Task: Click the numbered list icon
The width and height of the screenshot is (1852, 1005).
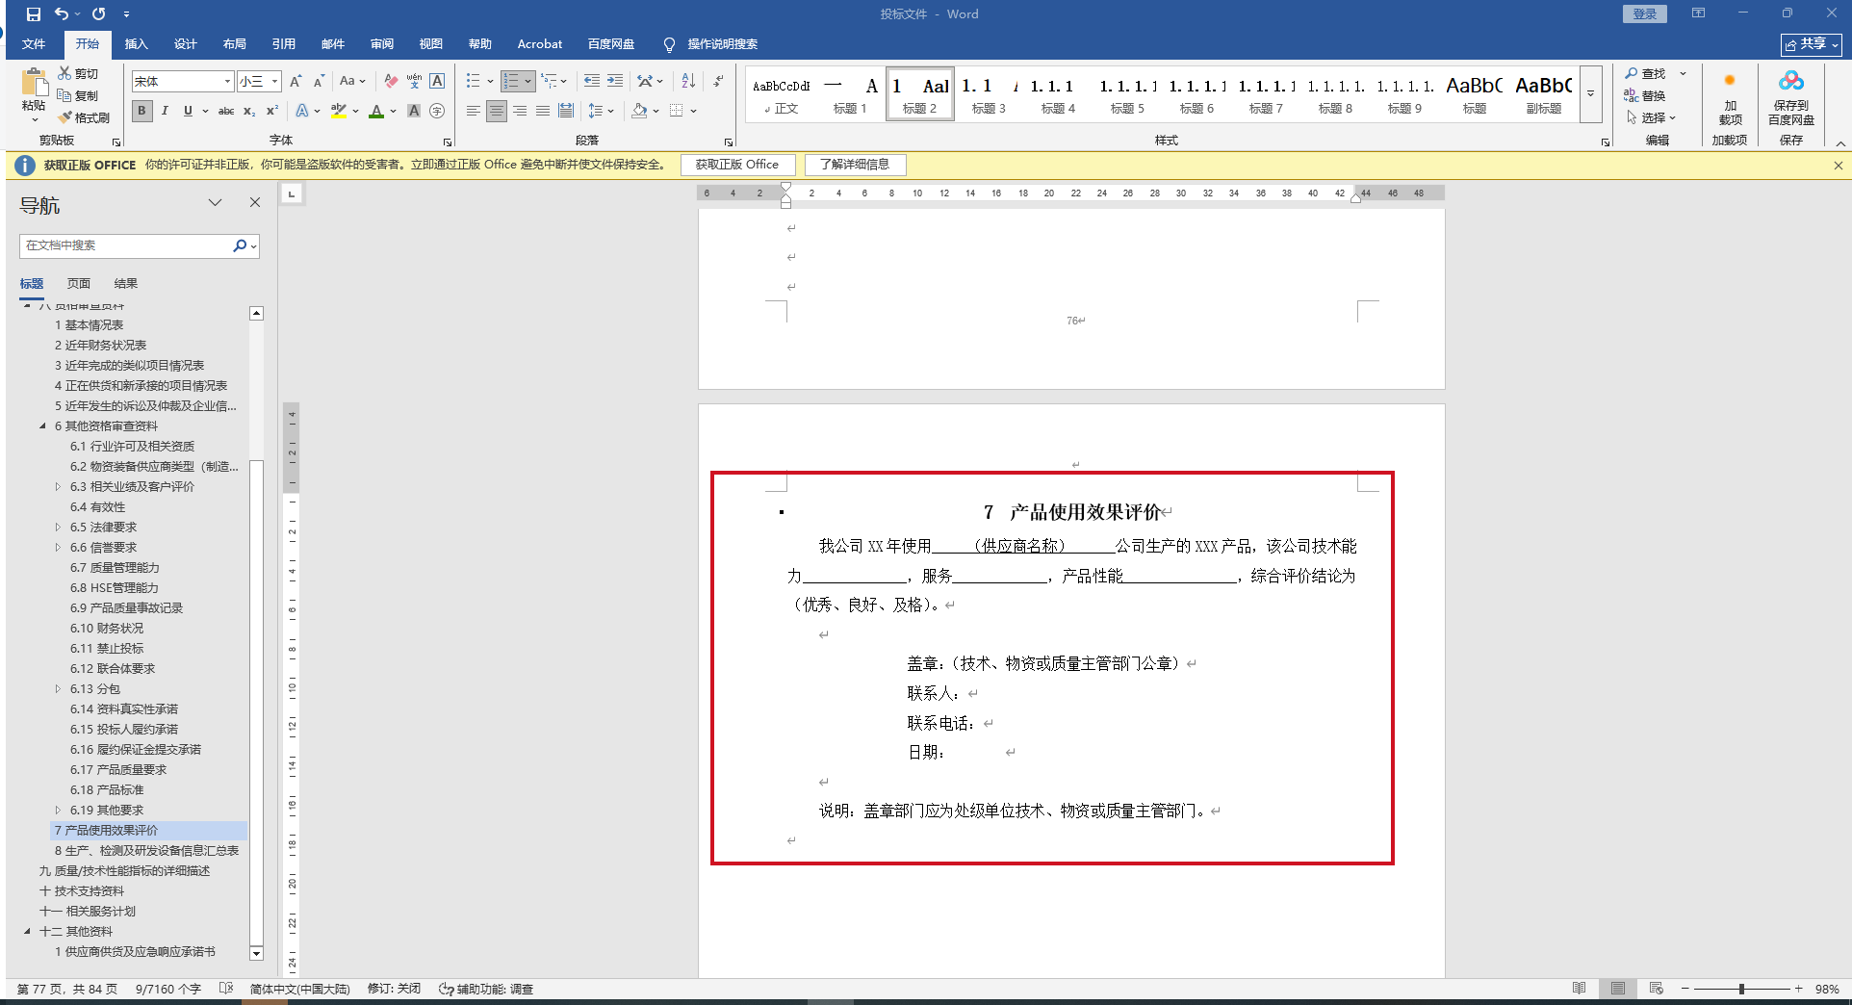Action: click(511, 81)
